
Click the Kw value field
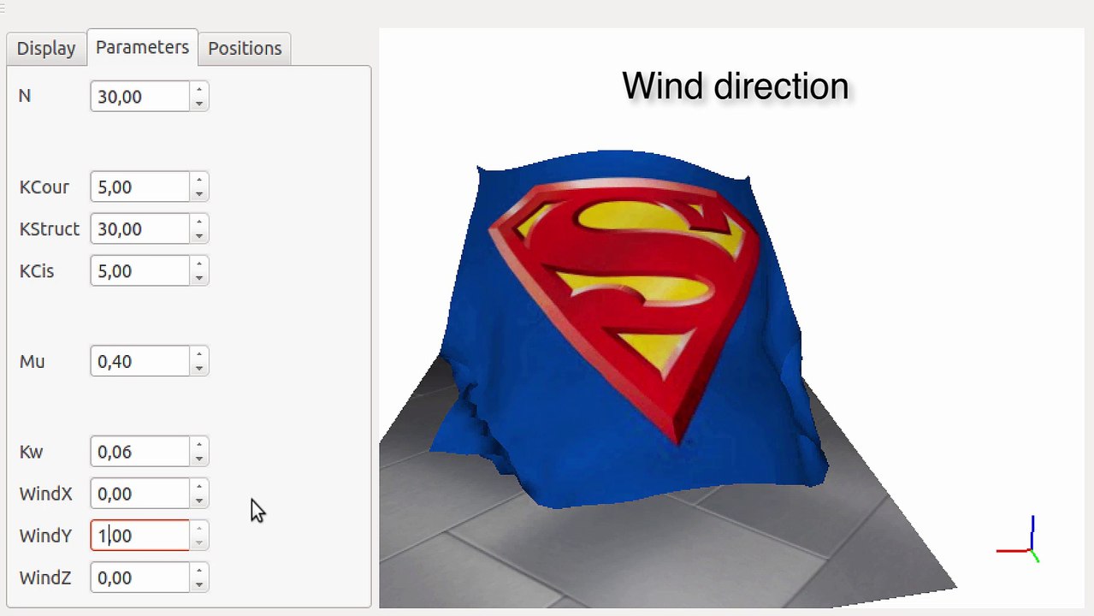click(139, 452)
